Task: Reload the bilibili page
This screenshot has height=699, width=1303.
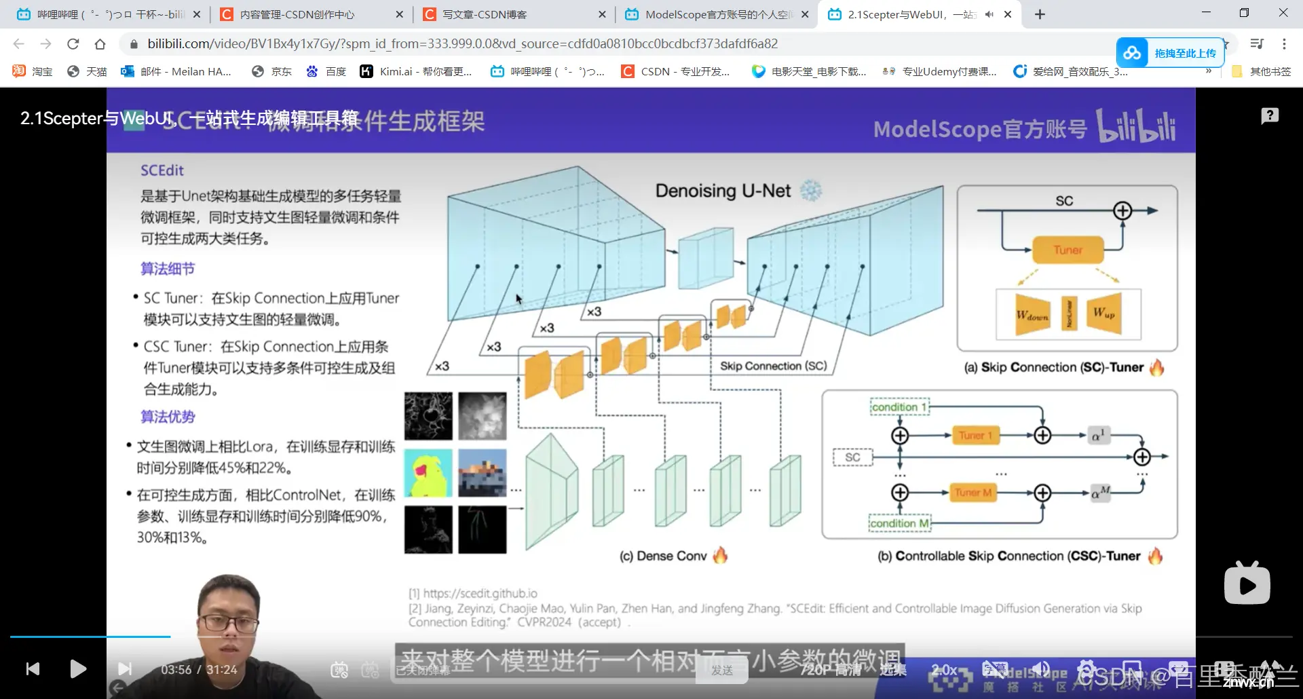Action: click(x=73, y=44)
